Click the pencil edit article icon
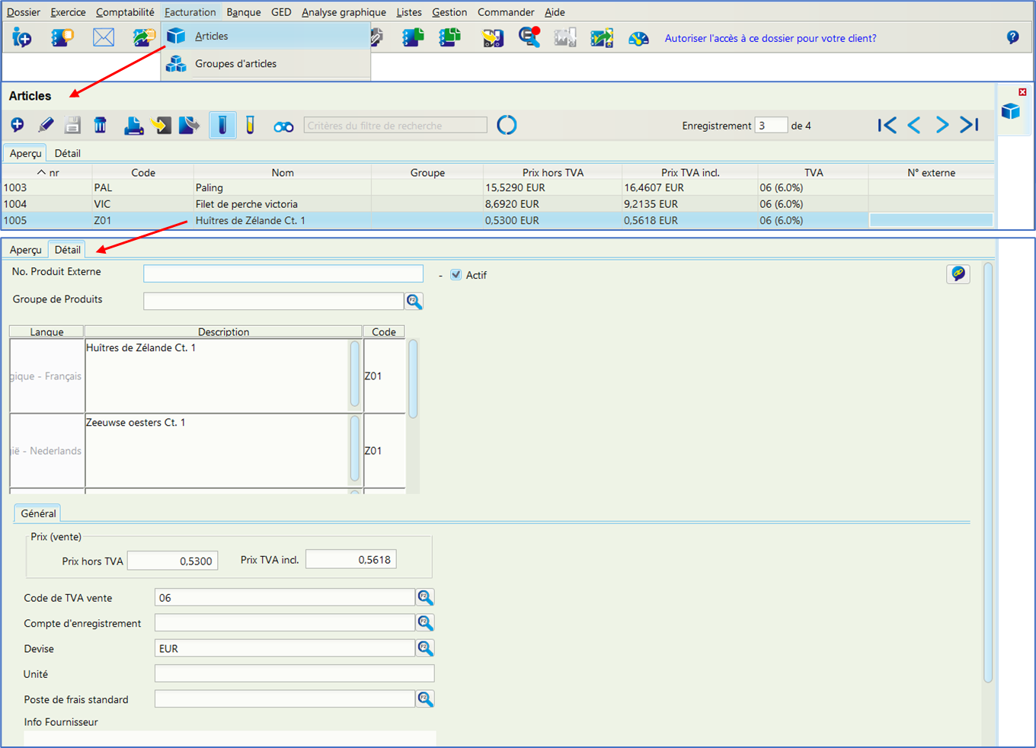1036x748 pixels. pyautogui.click(x=46, y=125)
